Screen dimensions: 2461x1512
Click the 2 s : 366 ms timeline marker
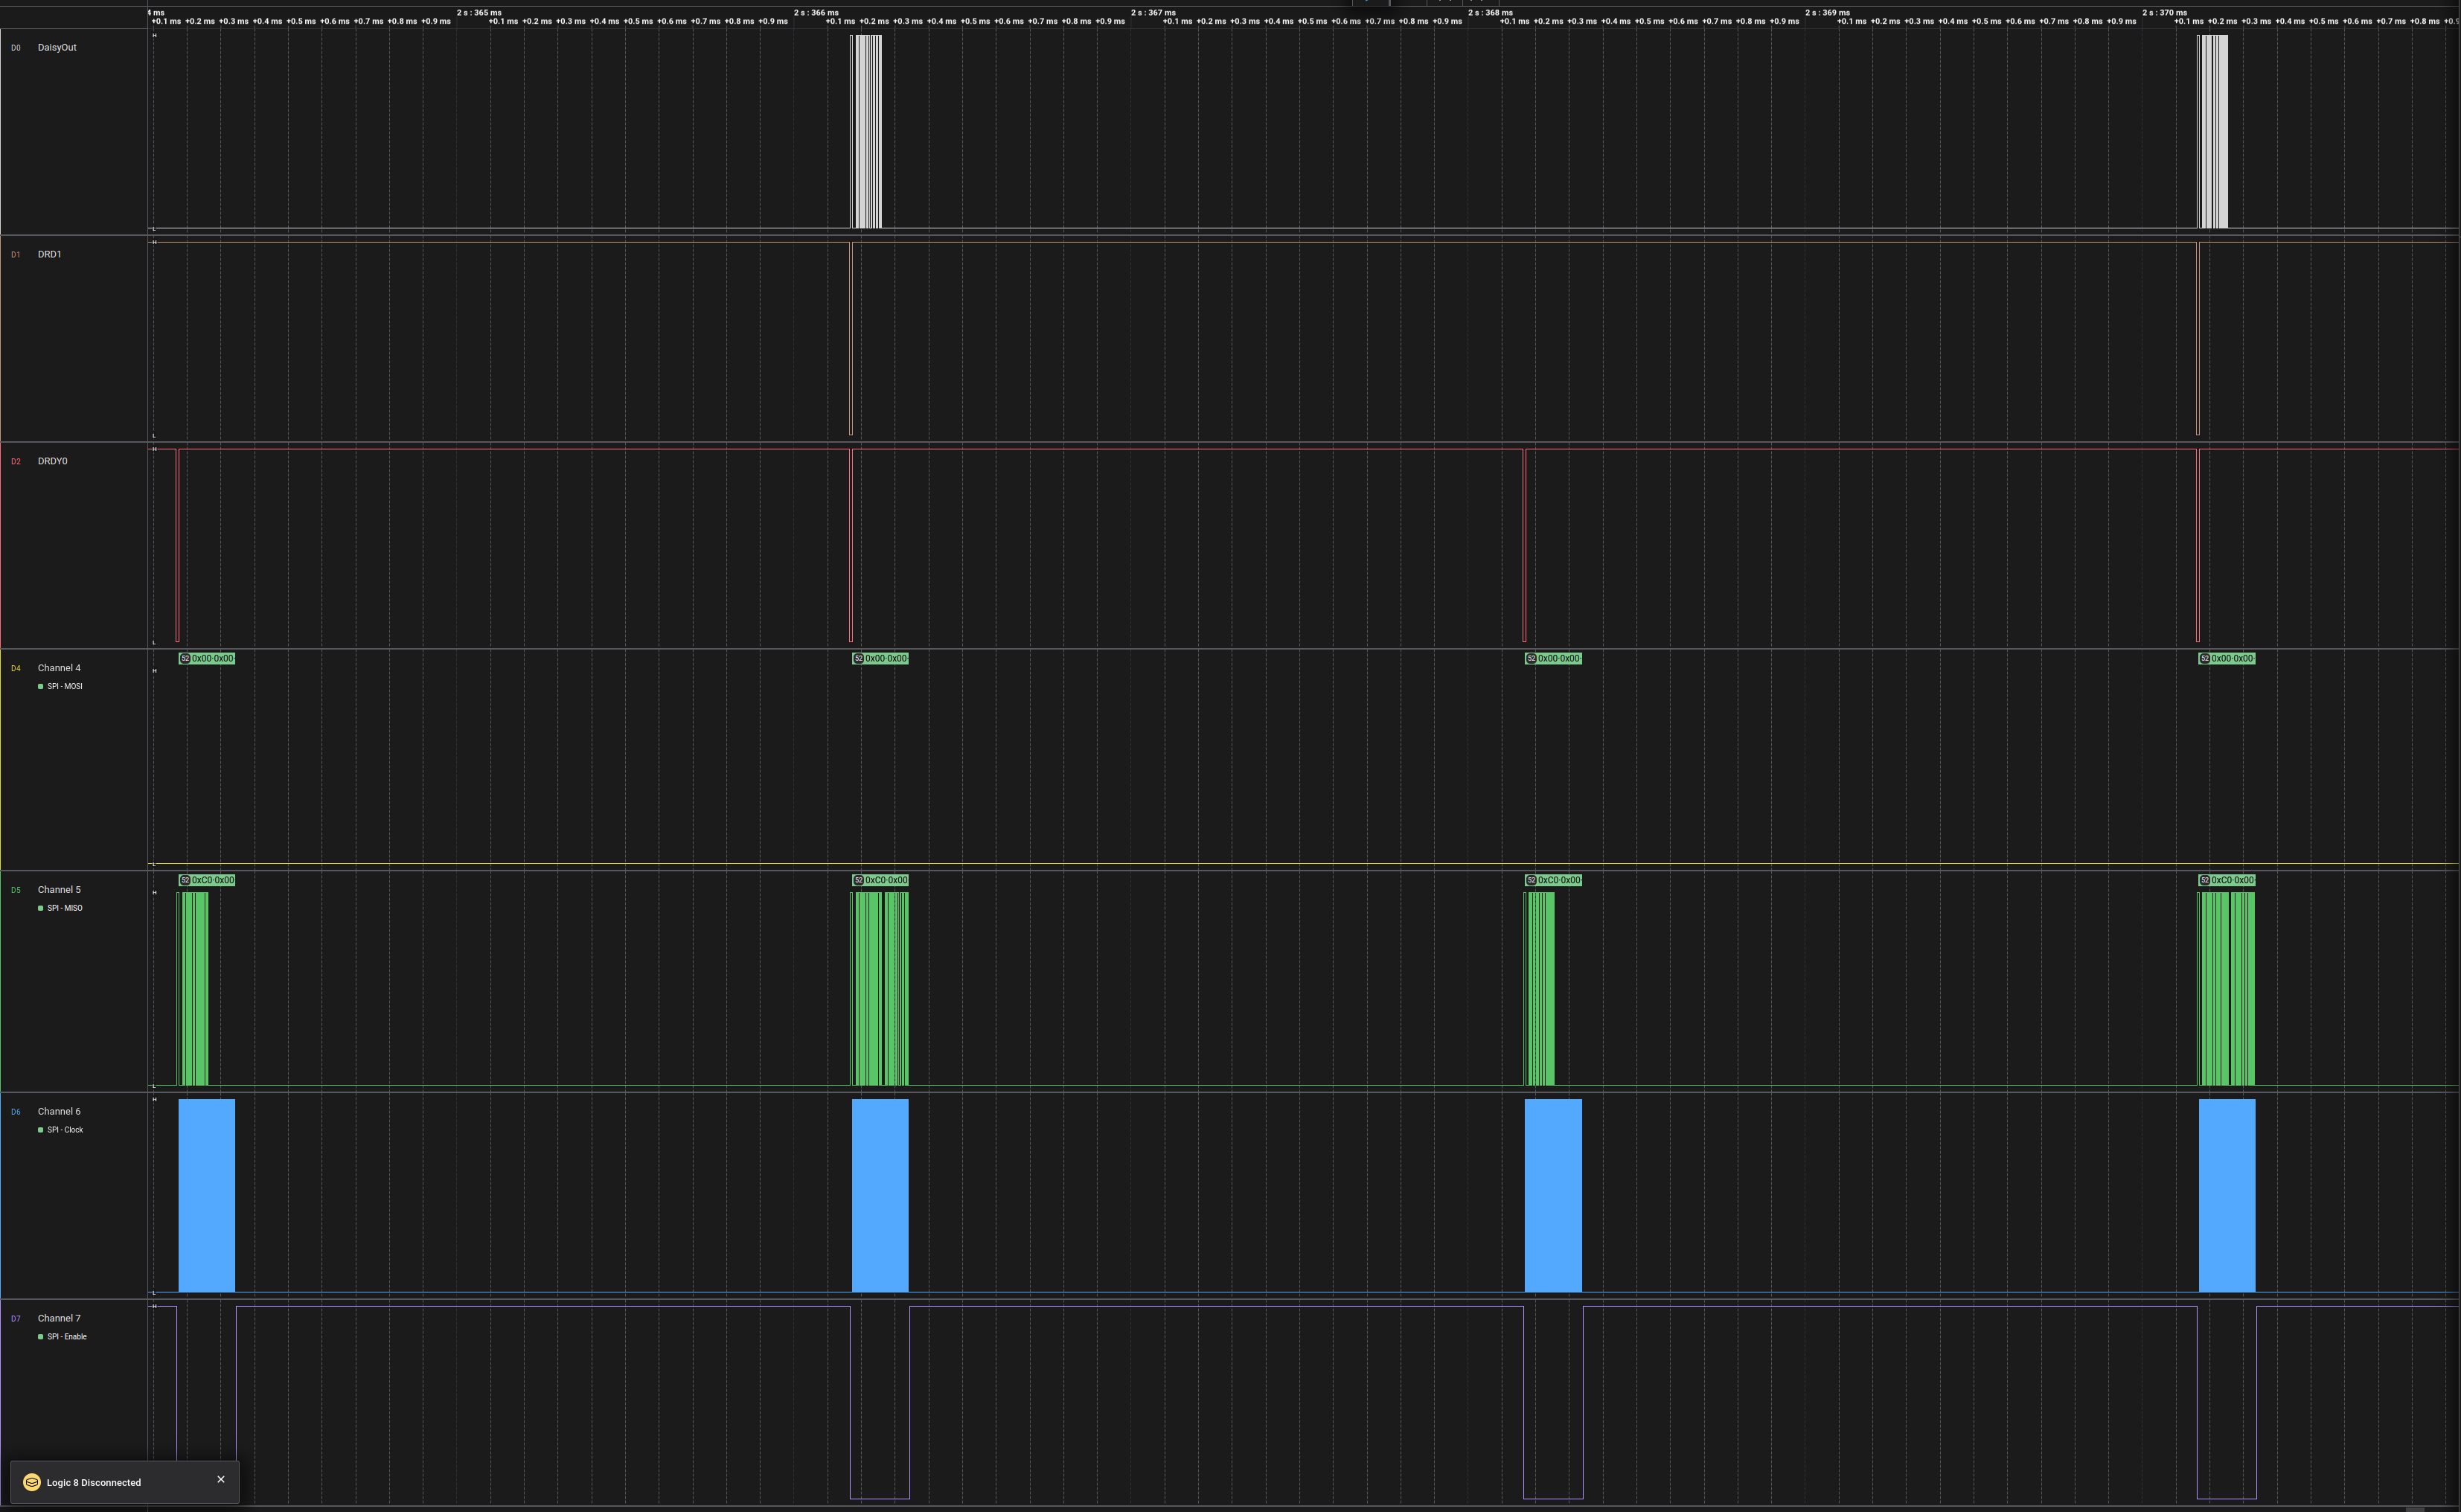816,13
